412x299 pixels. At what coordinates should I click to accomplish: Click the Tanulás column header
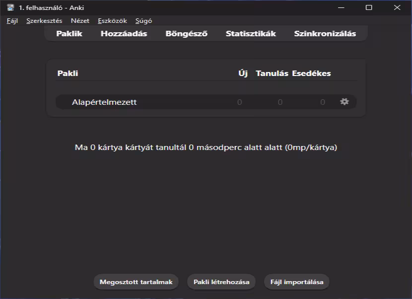click(272, 73)
